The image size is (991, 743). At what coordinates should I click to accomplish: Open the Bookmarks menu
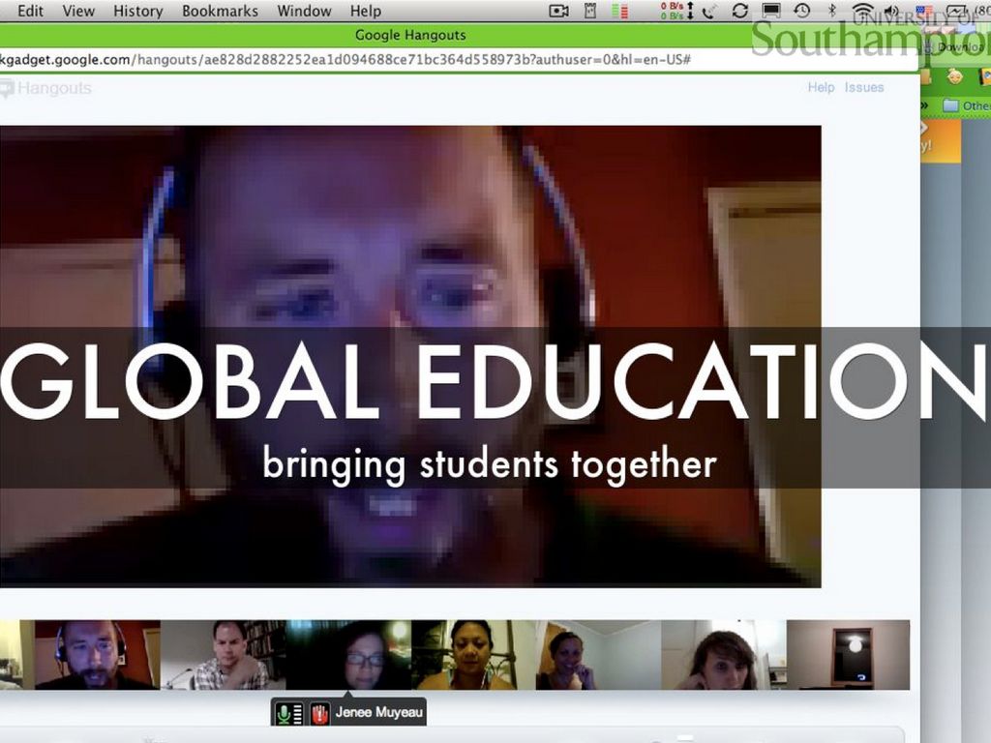[x=220, y=12]
